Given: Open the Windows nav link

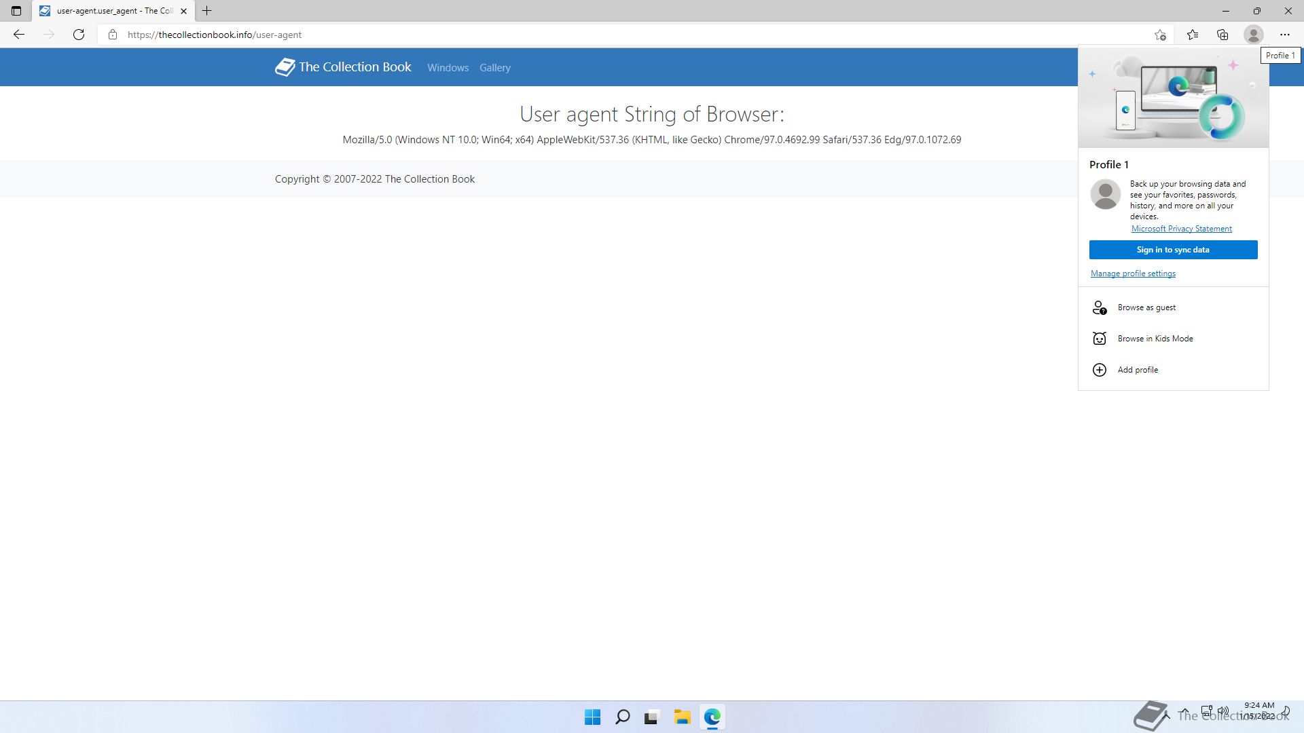Looking at the screenshot, I should point(448,68).
